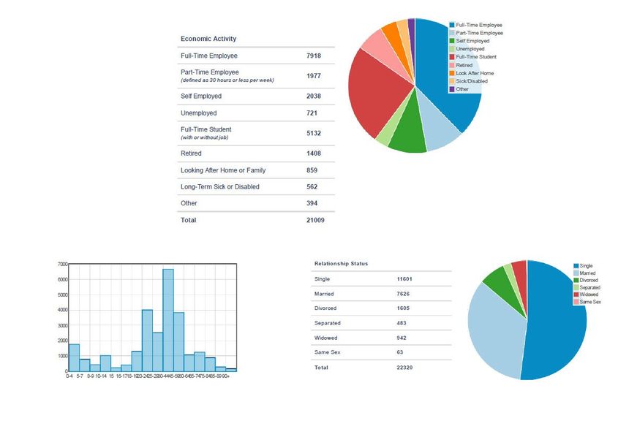Select the Widowed red legend swatch
Image resolution: width=629 pixels, height=448 pixels.
click(576, 295)
